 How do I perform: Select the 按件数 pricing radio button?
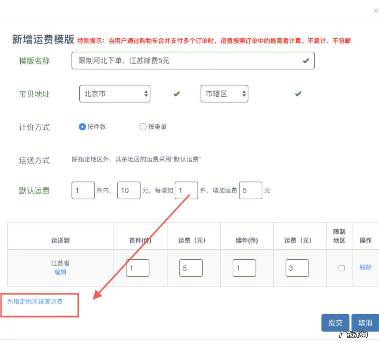tap(82, 127)
